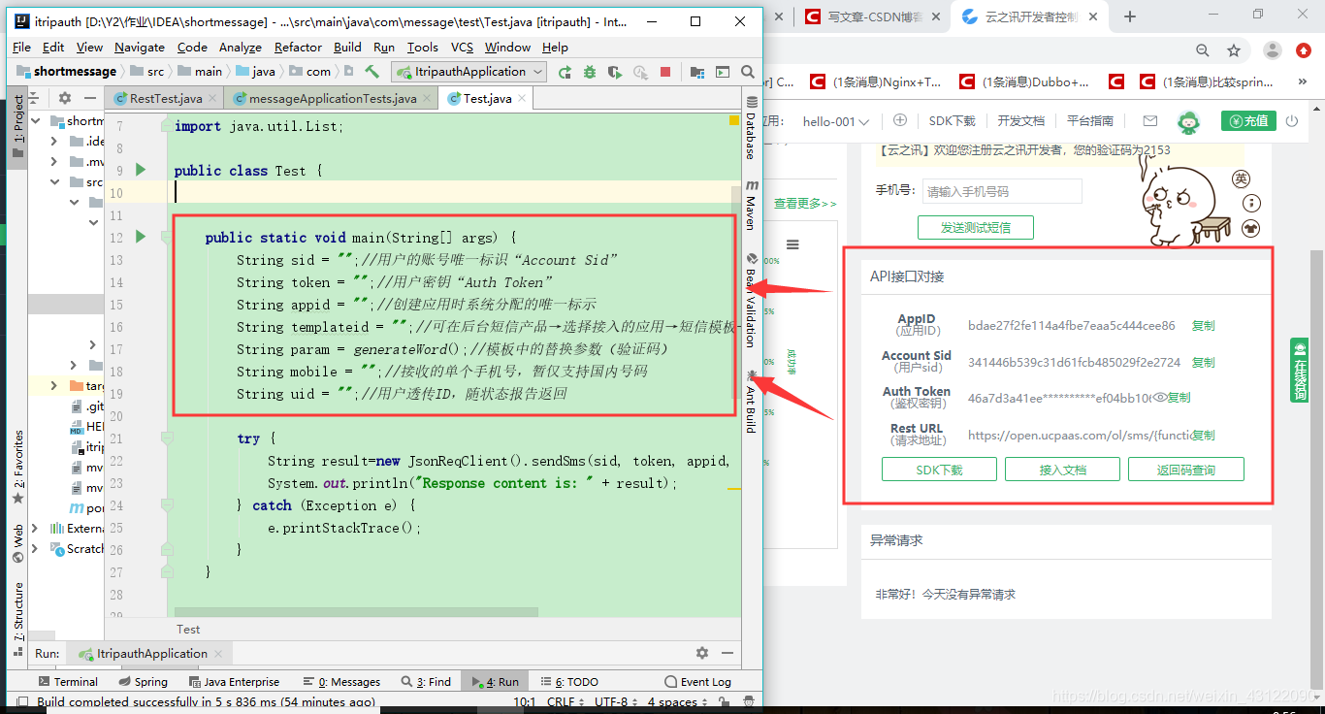This screenshot has height=714, width=1325.
Task: Click the editor horizontal scrollbar
Action: 355,612
